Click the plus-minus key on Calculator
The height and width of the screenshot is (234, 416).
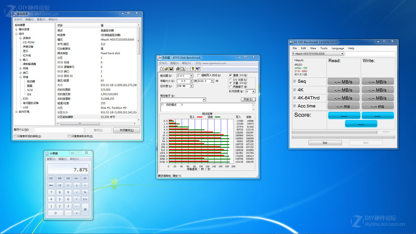coord(76,185)
